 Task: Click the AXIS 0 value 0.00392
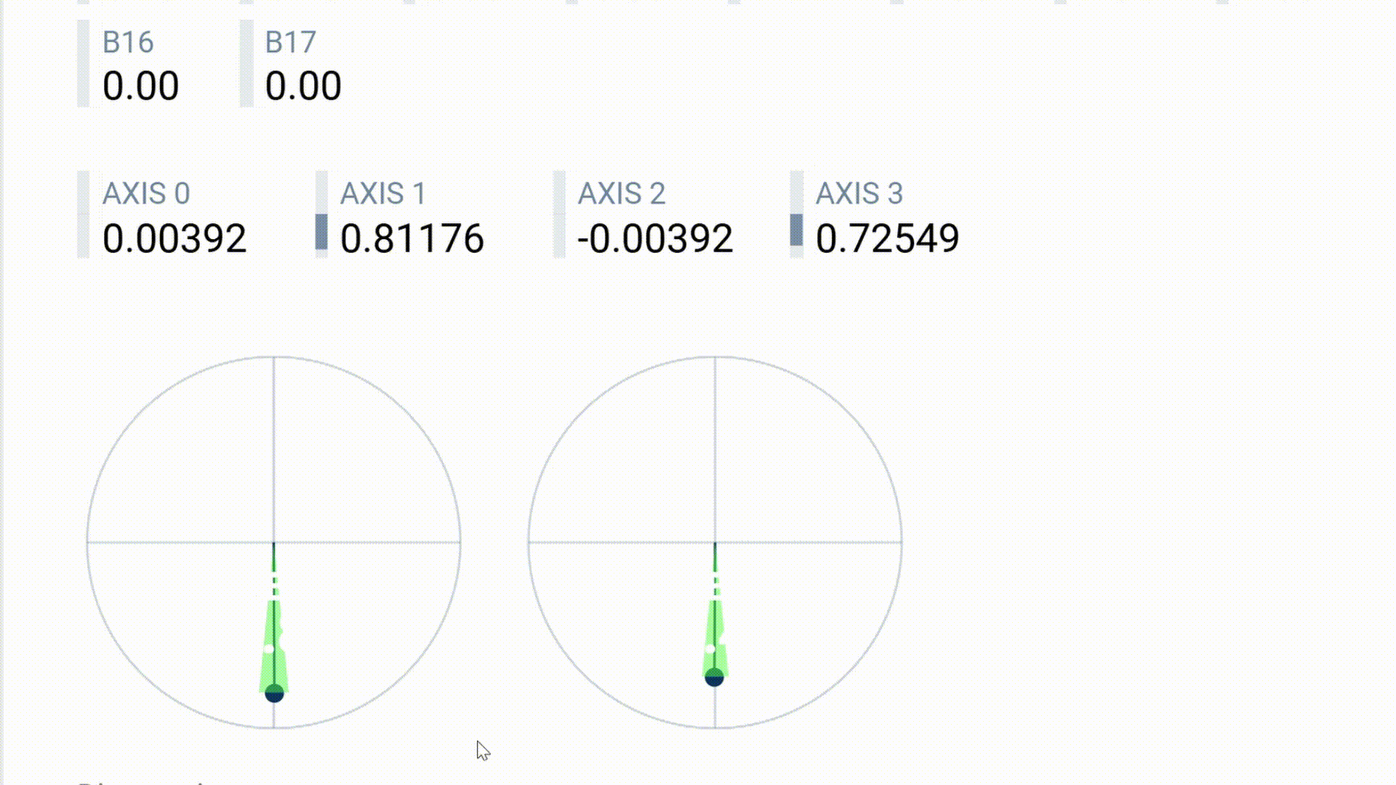click(x=174, y=238)
